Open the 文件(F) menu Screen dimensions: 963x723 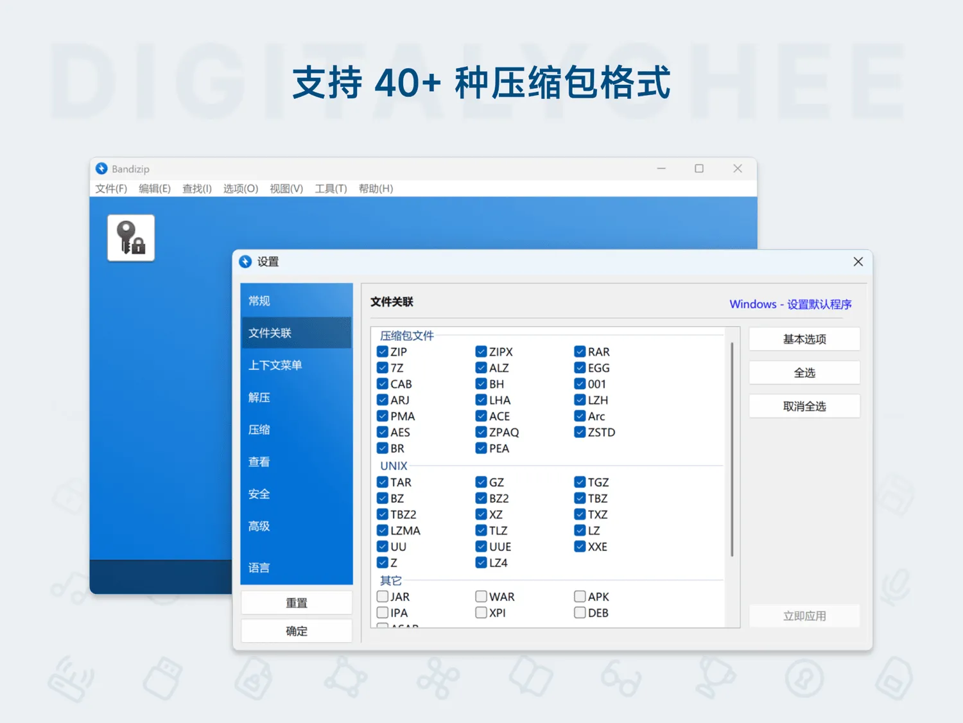pos(111,189)
